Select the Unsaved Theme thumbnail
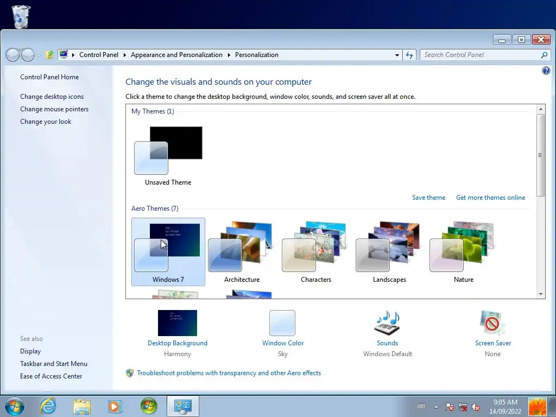556x417 pixels. coord(168,156)
